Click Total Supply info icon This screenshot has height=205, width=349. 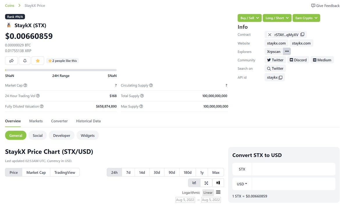pos(142,96)
